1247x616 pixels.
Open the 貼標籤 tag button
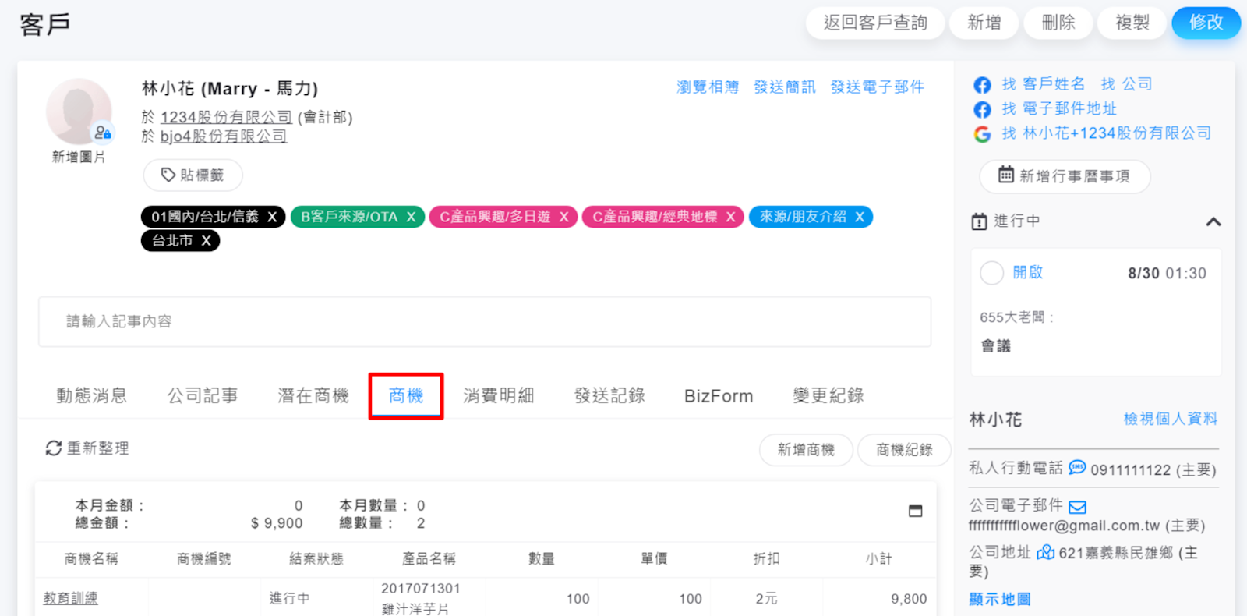pyautogui.click(x=193, y=175)
